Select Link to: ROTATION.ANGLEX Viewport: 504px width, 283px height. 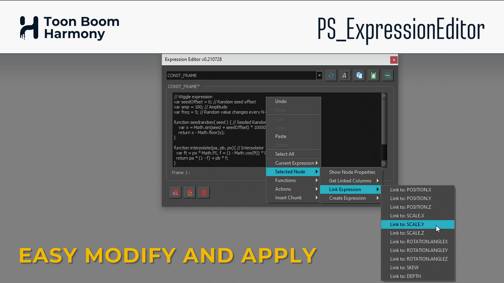tap(418, 241)
